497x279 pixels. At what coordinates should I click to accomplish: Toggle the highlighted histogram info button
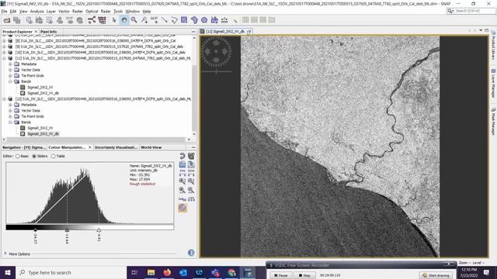[x=182, y=208]
